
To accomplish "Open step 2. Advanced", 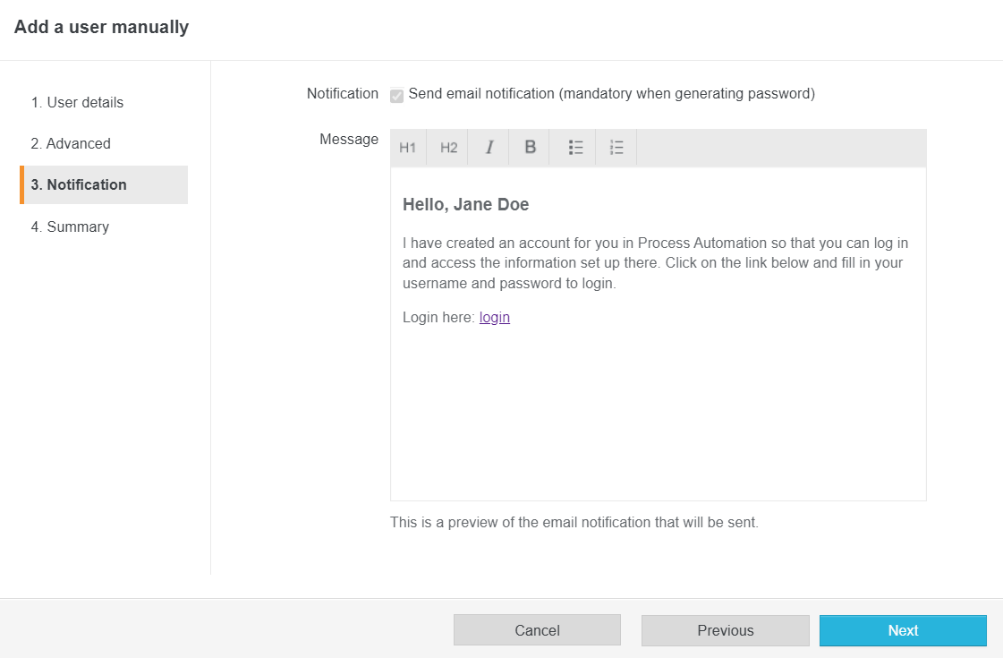I will point(71,143).
